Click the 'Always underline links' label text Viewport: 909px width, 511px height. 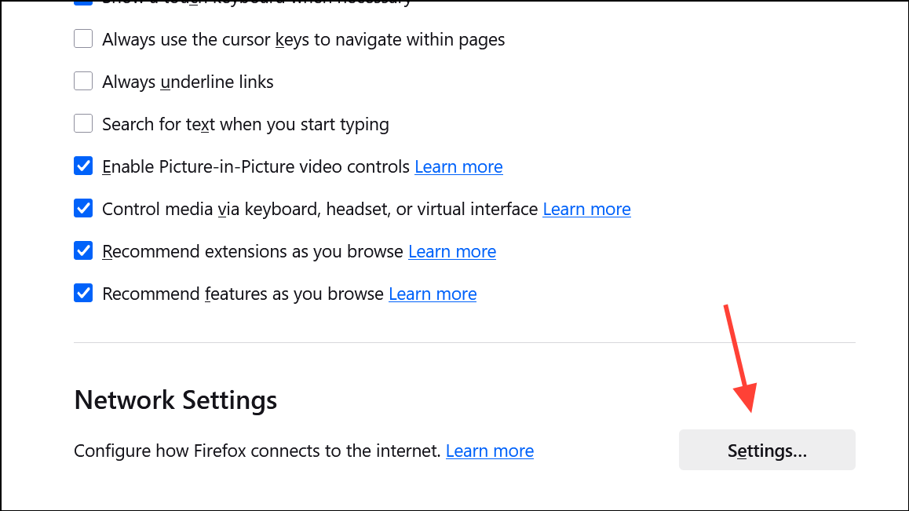pyautogui.click(x=188, y=82)
